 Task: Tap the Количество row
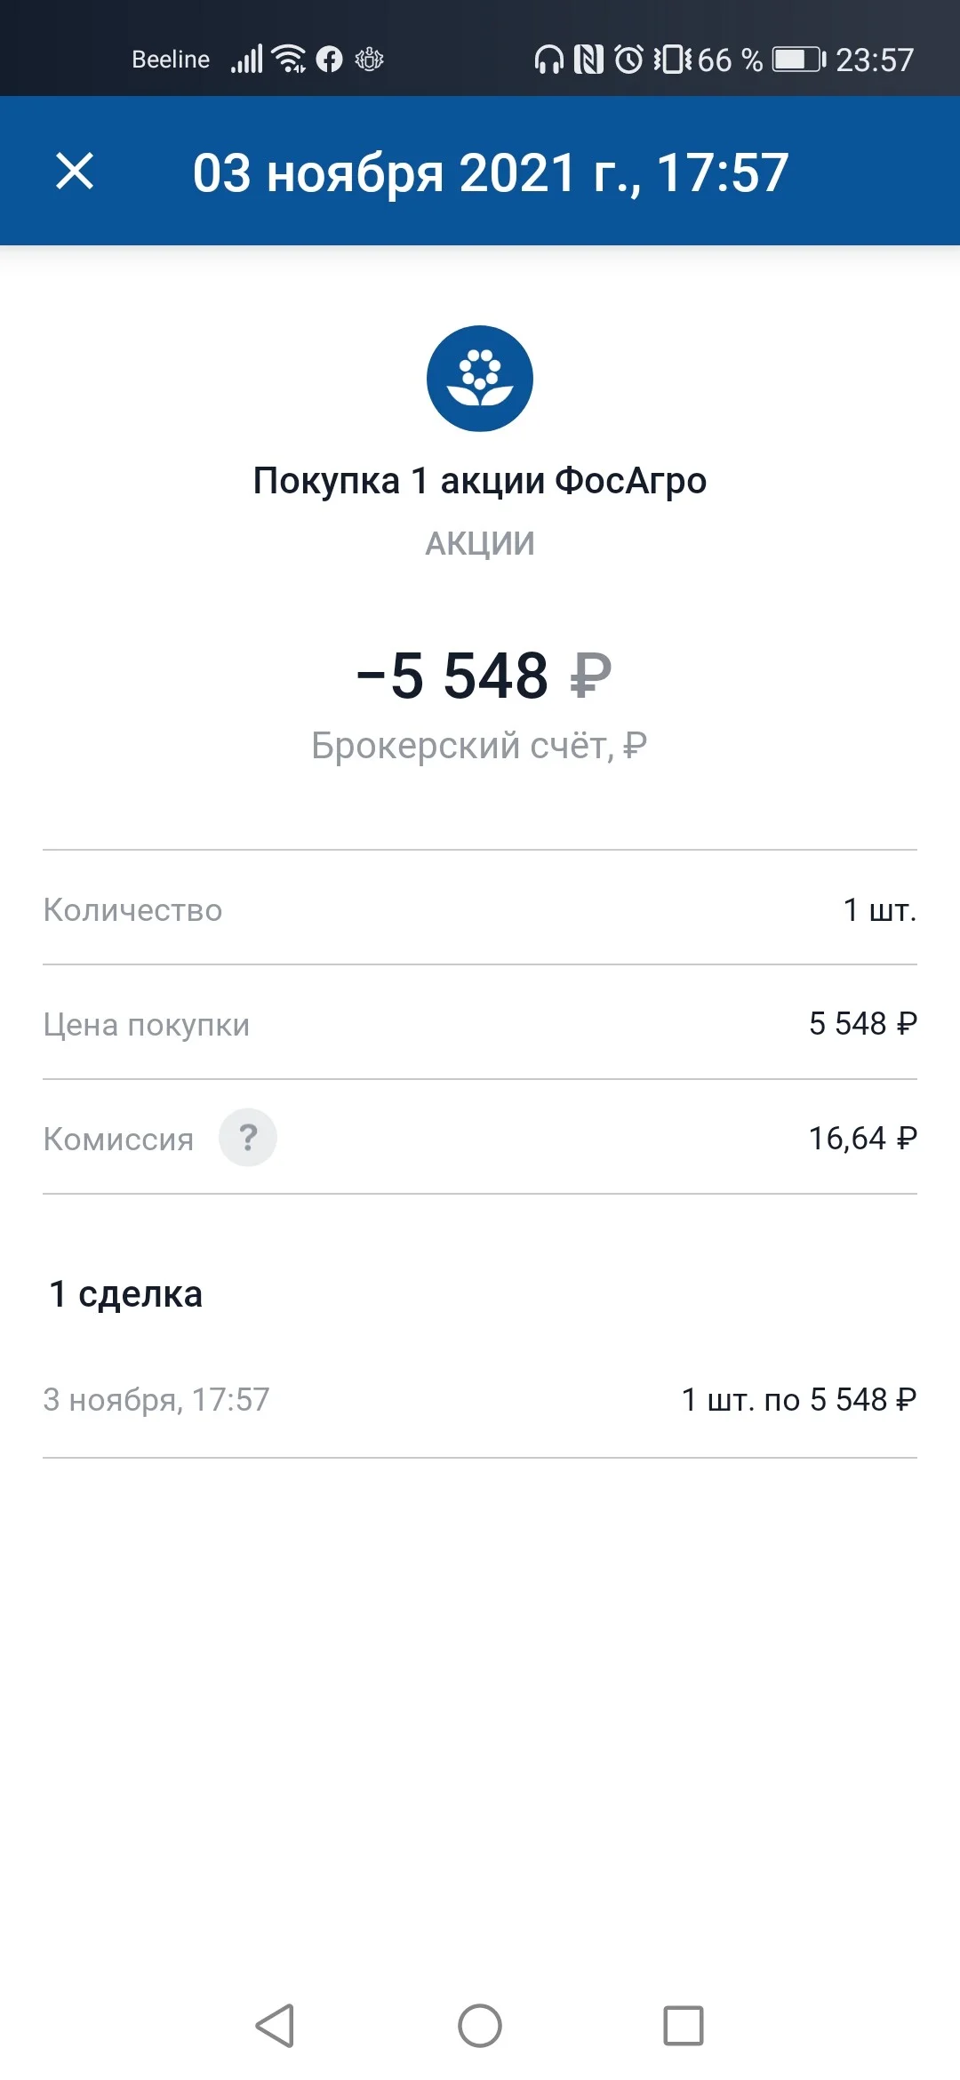[480, 908]
